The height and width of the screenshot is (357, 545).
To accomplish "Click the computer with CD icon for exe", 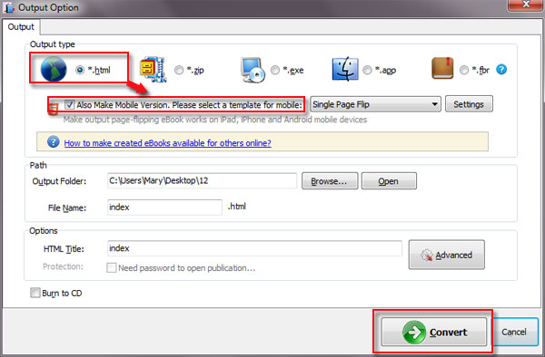I will pyautogui.click(x=253, y=70).
